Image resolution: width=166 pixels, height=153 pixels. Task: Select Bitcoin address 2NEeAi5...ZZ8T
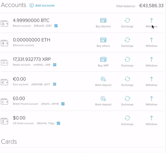coord(43,26)
